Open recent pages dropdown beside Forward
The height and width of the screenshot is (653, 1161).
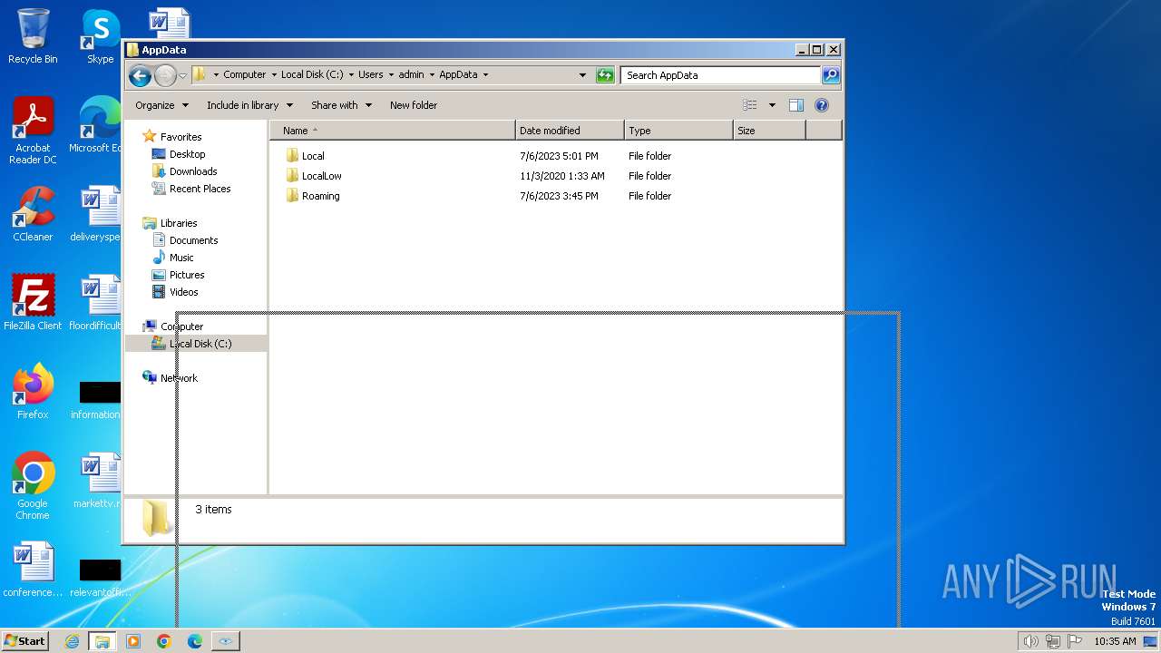182,75
